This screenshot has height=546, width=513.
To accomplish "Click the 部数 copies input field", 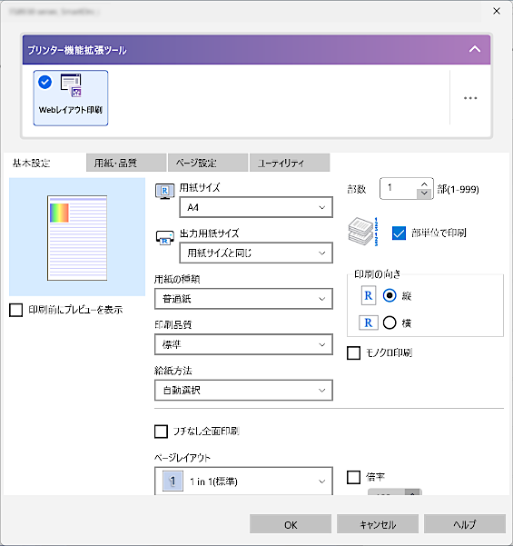I will [399, 188].
